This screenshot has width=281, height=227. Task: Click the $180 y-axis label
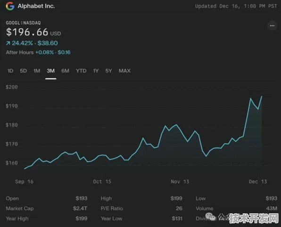(12, 125)
